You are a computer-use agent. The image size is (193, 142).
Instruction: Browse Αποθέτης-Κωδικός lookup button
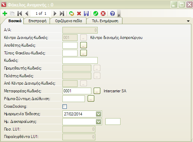click(84, 45)
